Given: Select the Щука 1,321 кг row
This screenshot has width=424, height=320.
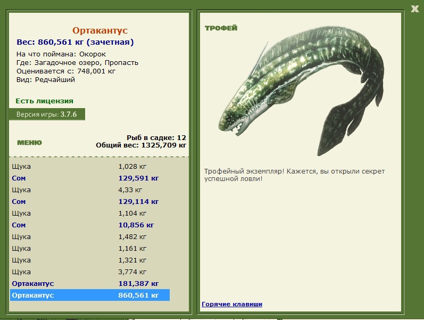Looking at the screenshot, I should [90, 260].
